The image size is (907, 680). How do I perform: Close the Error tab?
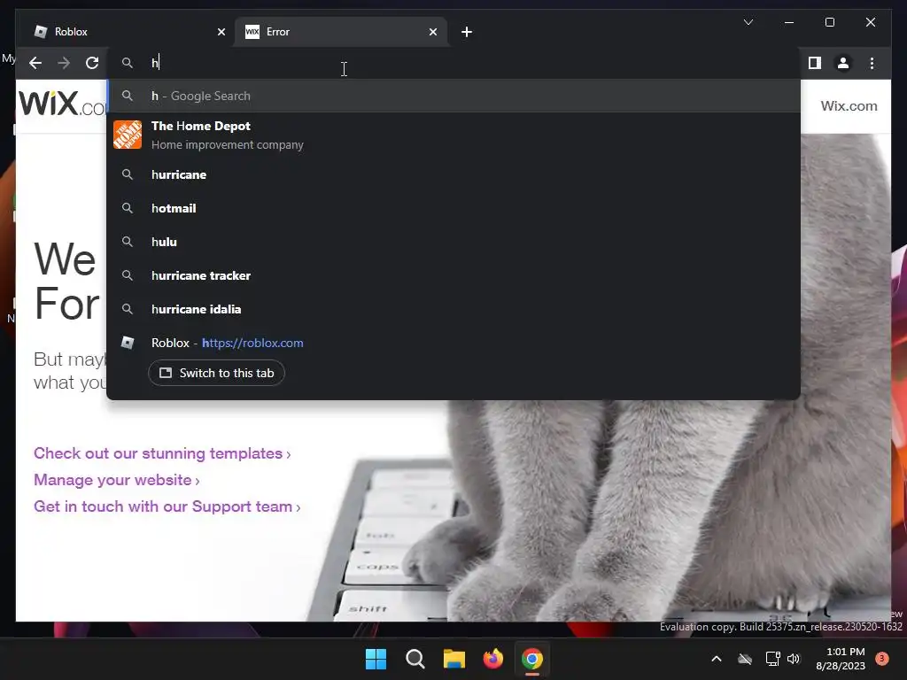click(432, 32)
